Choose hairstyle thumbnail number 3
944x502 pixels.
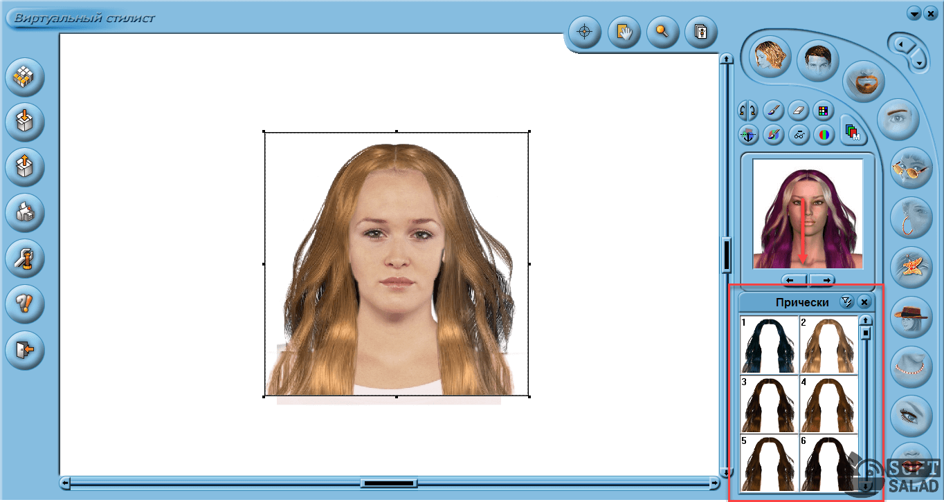coord(770,405)
